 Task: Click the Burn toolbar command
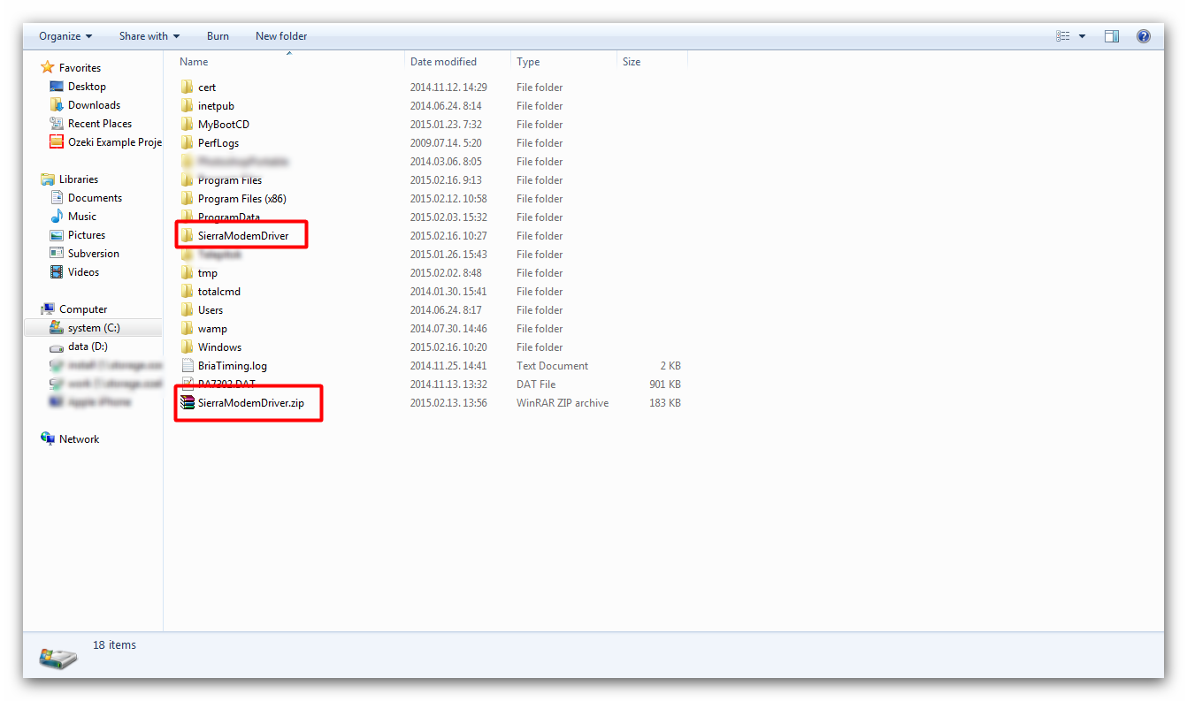tap(218, 35)
